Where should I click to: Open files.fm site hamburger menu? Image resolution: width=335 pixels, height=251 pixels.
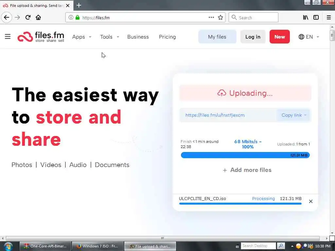(x=8, y=37)
